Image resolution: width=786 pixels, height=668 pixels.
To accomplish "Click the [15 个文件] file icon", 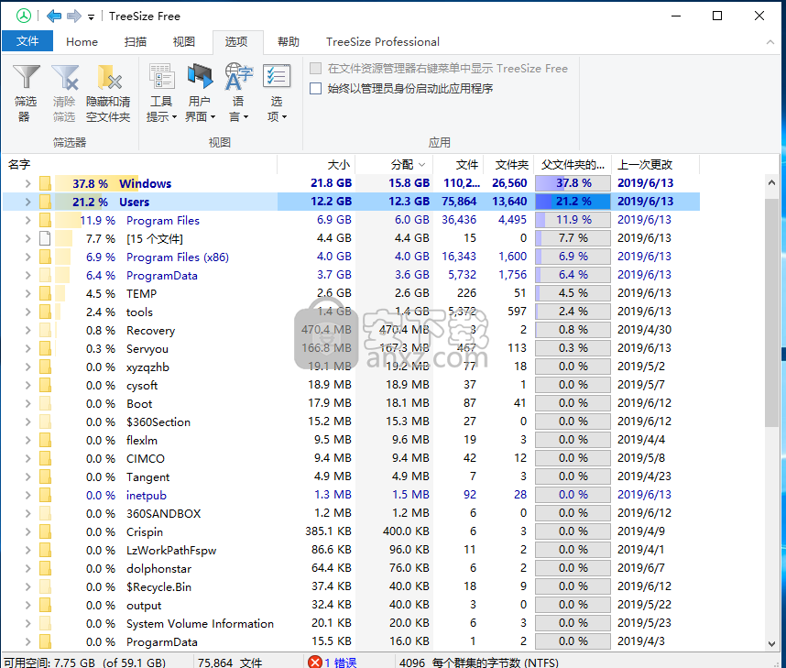I will [x=45, y=239].
